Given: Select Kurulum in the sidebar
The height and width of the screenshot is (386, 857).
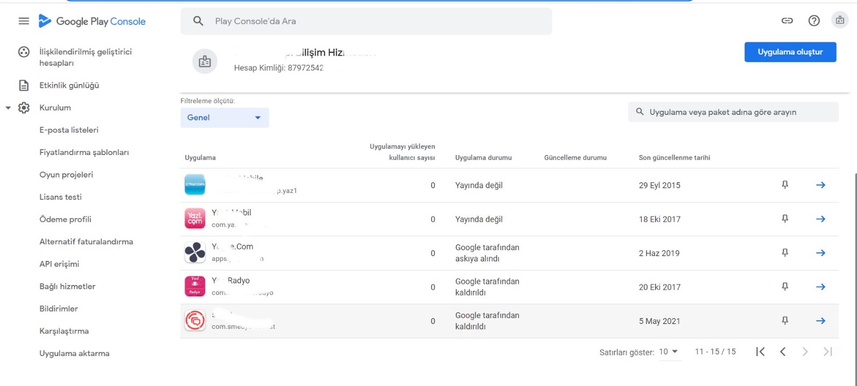Looking at the screenshot, I should pyautogui.click(x=55, y=108).
